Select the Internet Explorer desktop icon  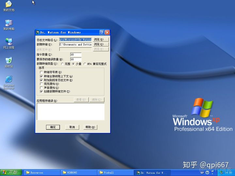(9, 83)
